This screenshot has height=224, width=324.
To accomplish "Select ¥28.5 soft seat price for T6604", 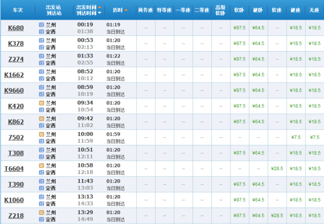I will point(276,169).
